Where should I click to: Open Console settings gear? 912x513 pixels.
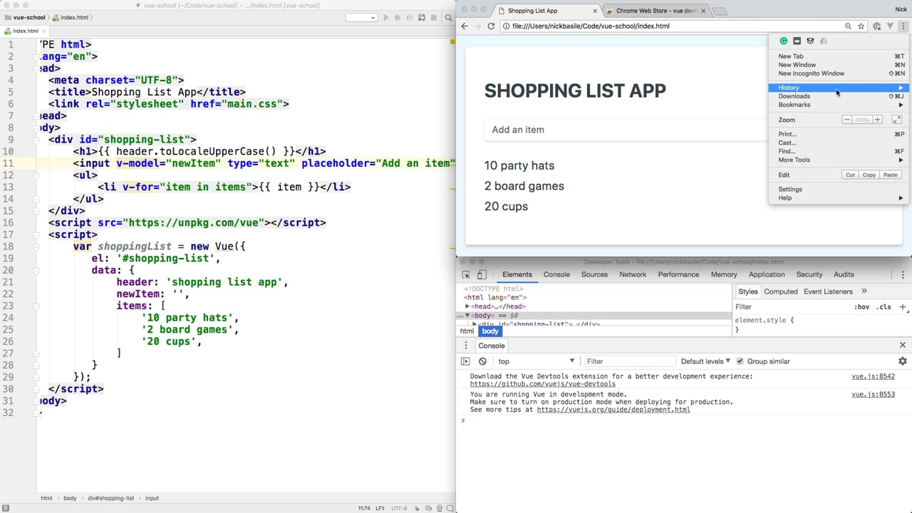[x=902, y=361]
